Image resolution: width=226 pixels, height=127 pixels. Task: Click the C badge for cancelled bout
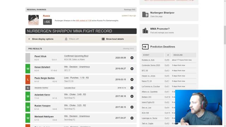[28, 88]
